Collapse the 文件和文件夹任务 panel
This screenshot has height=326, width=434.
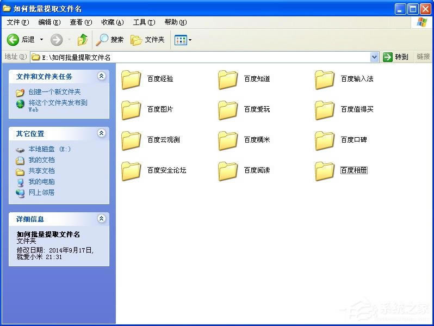tap(102, 76)
